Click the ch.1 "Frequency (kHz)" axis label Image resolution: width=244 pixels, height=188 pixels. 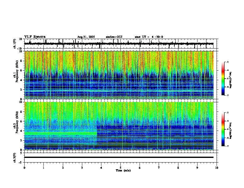17,71
